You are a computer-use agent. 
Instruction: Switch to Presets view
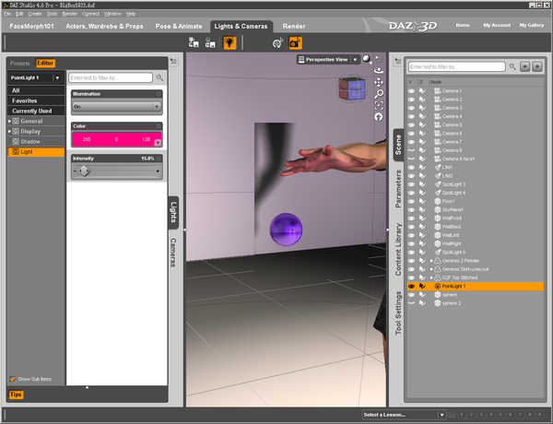(19, 64)
